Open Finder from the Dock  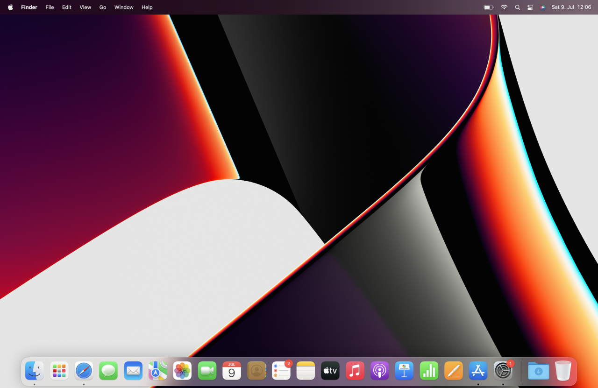[35, 371]
